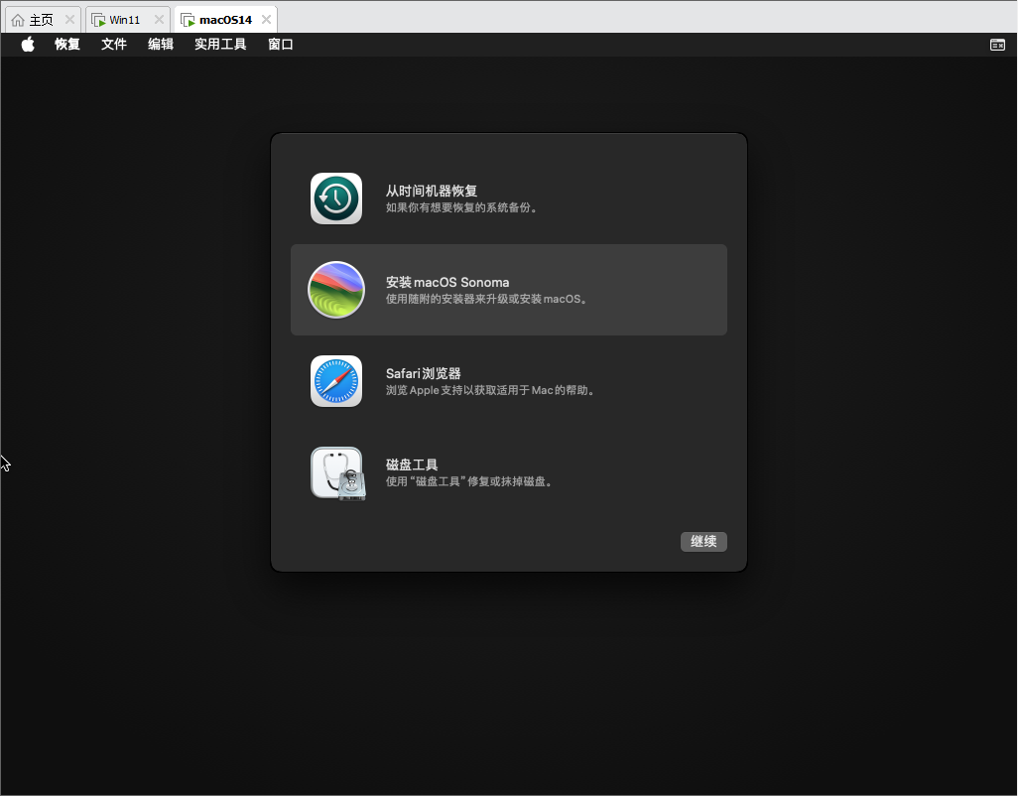Screen dimensions: 1018x796
Task: Click the VM icon on Win11 tab
Action: coord(98,20)
